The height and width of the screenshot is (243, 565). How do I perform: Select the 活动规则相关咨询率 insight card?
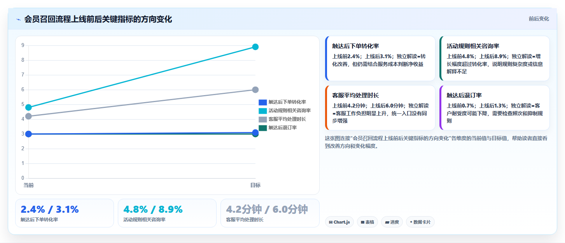click(x=494, y=58)
